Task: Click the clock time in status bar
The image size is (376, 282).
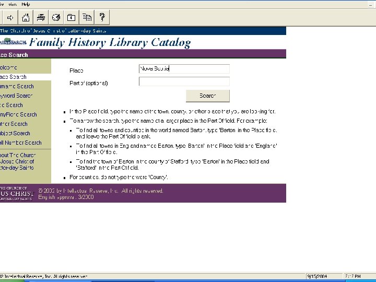Action: [352, 276]
